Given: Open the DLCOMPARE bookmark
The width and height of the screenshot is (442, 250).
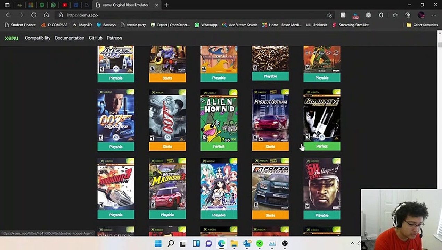Looking at the screenshot, I should 55,25.
